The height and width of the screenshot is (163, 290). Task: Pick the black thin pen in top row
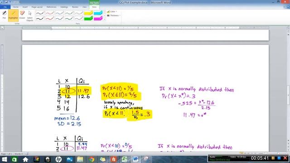click(40, 13)
